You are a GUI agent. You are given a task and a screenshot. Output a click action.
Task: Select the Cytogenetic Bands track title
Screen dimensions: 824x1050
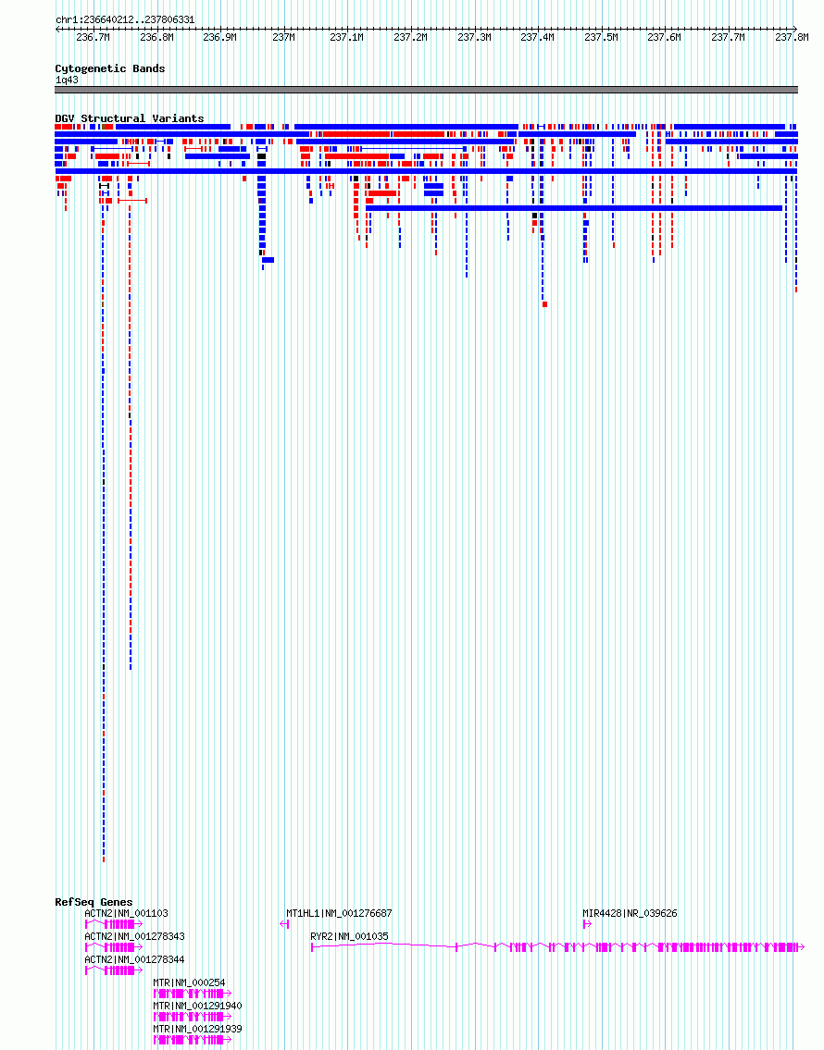coord(110,68)
